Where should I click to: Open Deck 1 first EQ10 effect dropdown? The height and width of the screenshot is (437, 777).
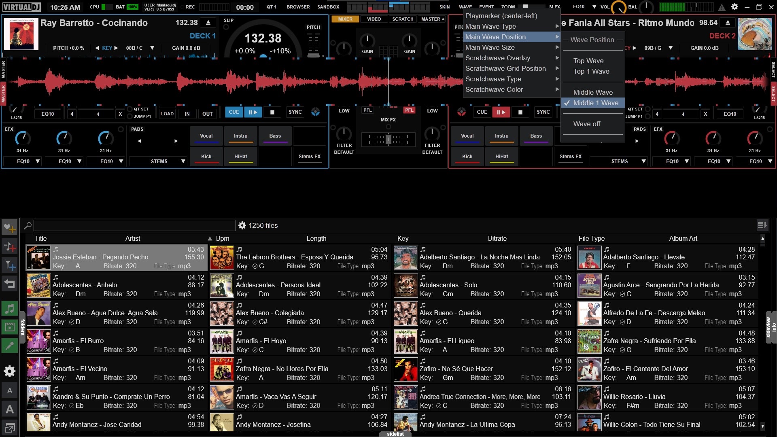[23, 161]
